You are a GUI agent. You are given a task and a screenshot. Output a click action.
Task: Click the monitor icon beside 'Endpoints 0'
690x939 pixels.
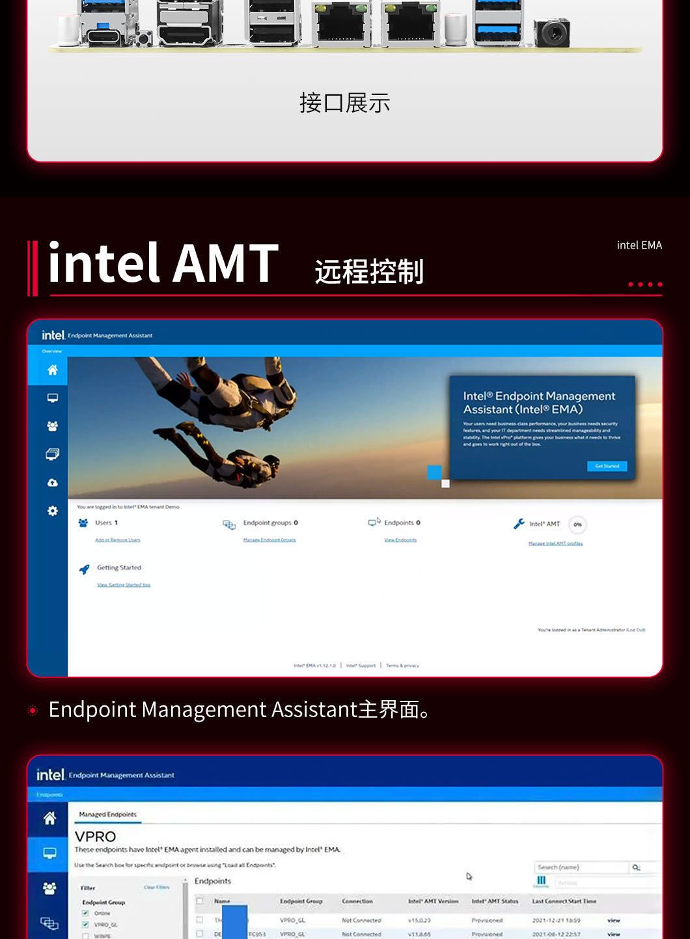(x=374, y=522)
